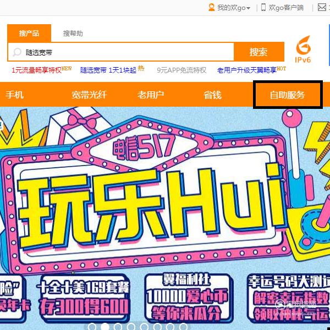Click the envelope mail icon

pos(322,7)
